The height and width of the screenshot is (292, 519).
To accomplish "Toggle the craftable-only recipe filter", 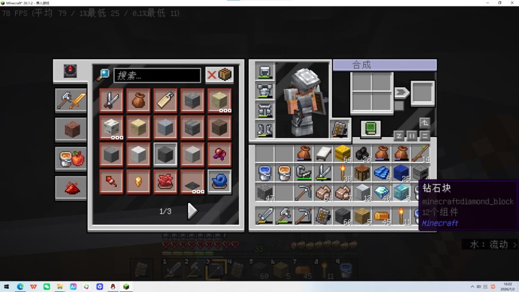I will (x=219, y=75).
